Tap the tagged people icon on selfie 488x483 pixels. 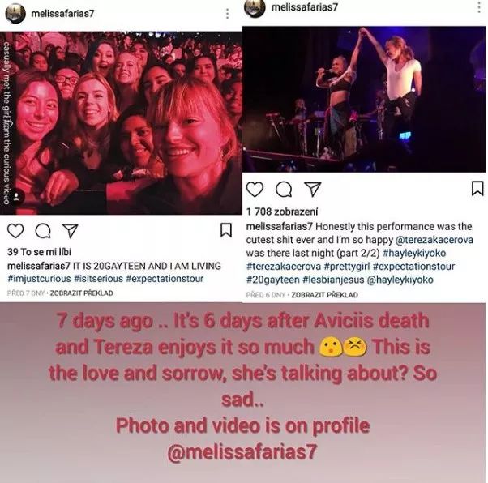16,197
